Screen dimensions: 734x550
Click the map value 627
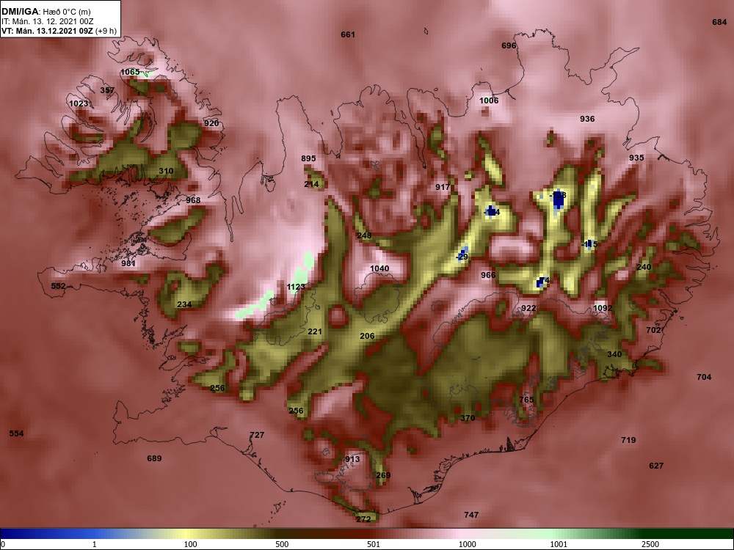click(656, 466)
